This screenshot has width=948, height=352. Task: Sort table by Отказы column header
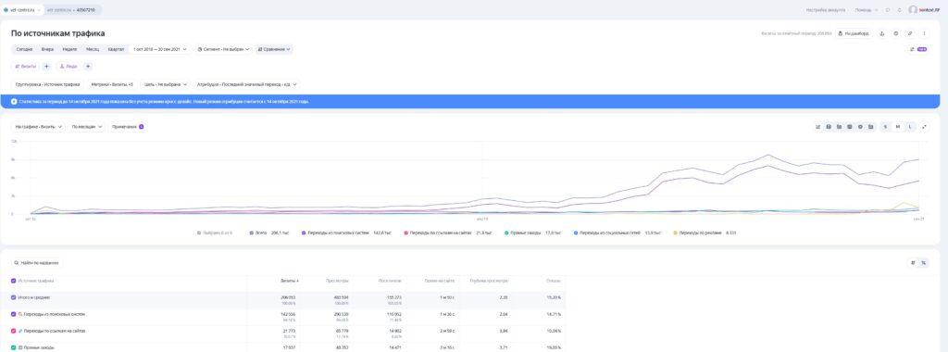554,281
